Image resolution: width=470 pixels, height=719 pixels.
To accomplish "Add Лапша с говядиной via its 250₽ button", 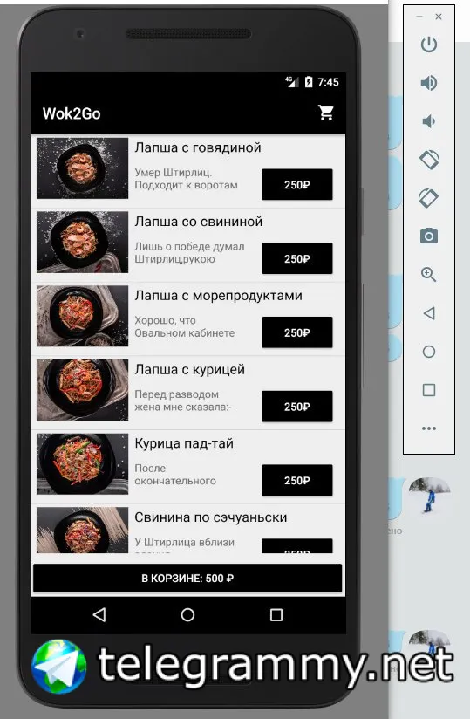I will [296, 184].
